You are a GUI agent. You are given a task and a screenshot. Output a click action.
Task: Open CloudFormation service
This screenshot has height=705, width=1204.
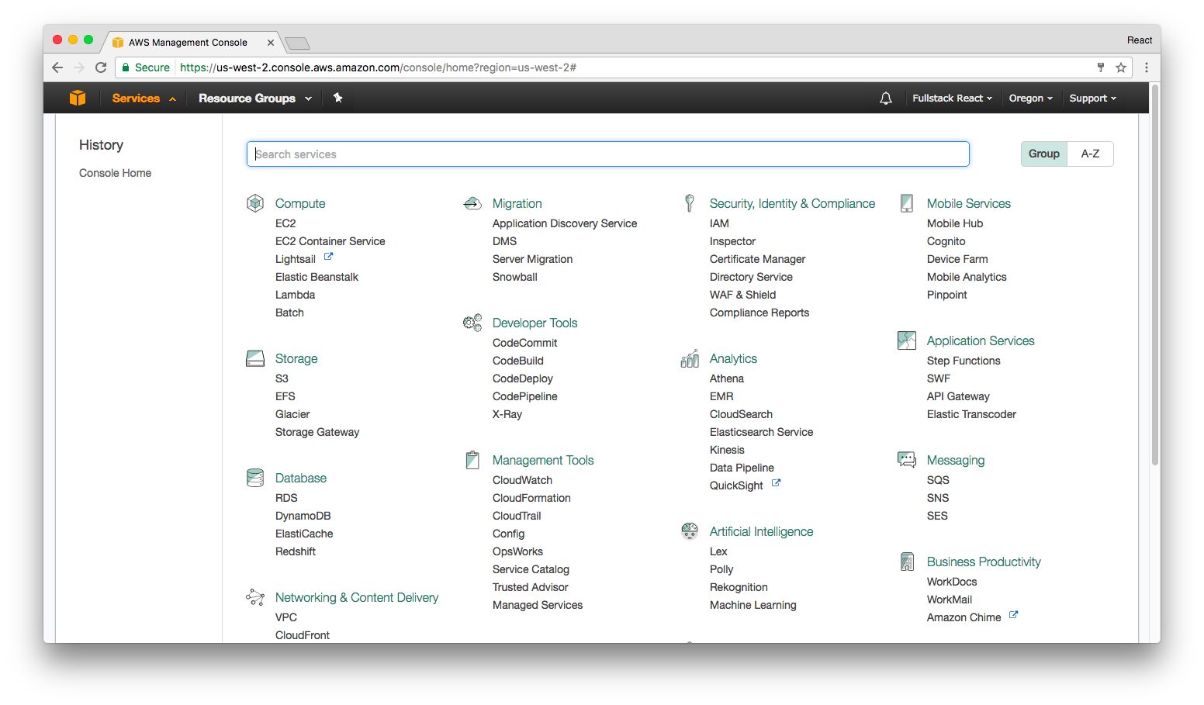(x=531, y=498)
